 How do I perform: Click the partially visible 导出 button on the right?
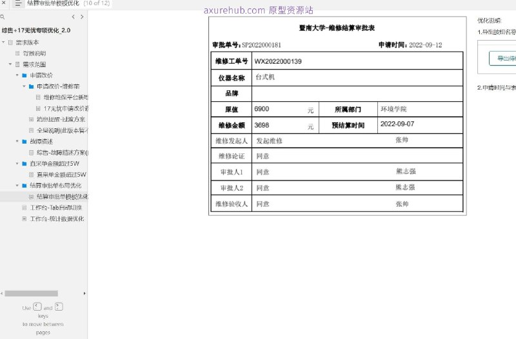[x=502, y=59]
